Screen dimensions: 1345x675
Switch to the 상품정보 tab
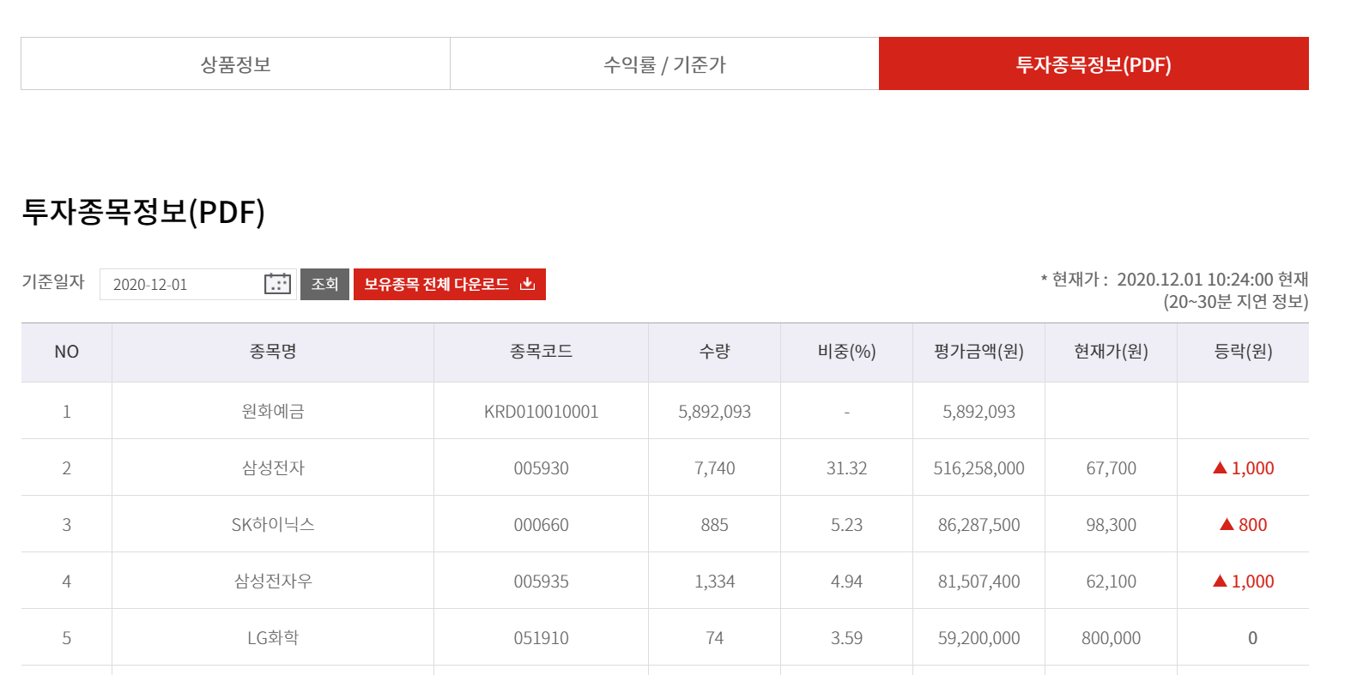coord(235,63)
